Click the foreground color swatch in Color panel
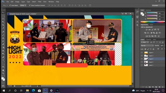The height and width of the screenshot is (93, 166). coord(142,13)
